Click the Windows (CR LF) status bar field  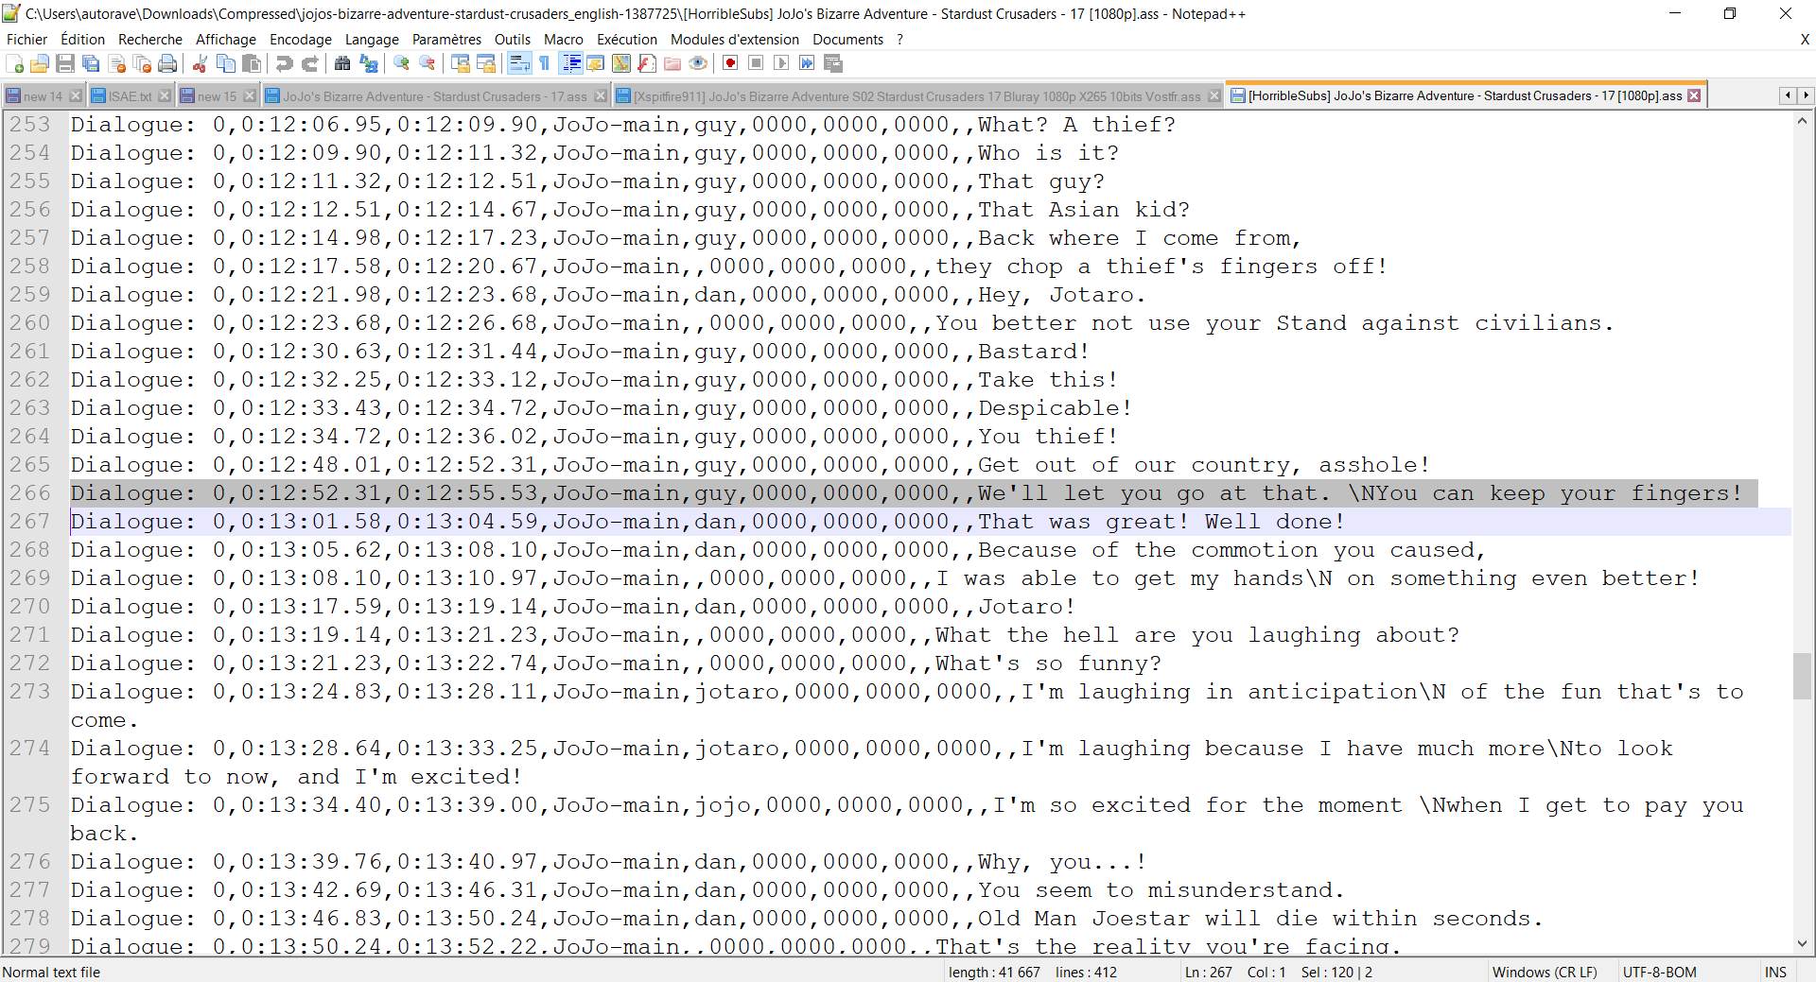click(1545, 973)
